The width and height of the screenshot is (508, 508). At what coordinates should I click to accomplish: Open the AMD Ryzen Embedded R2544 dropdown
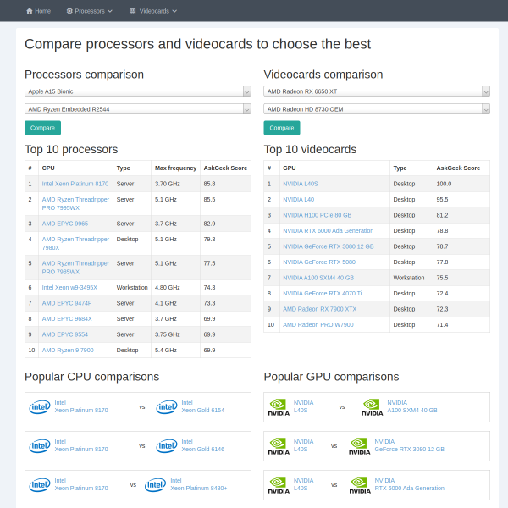click(138, 109)
